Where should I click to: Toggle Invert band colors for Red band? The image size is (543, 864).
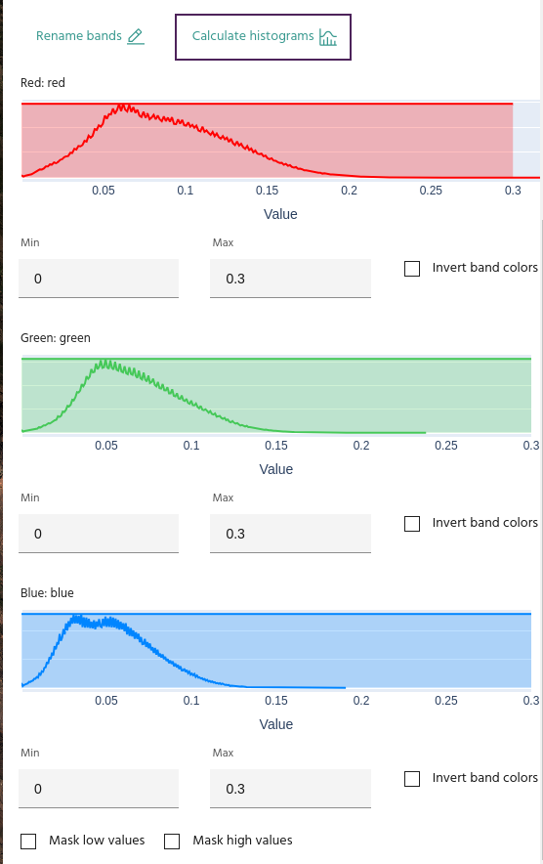click(412, 269)
